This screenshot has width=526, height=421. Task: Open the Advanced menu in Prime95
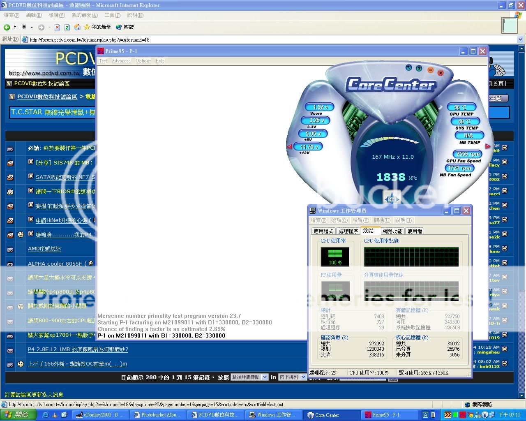pos(121,61)
